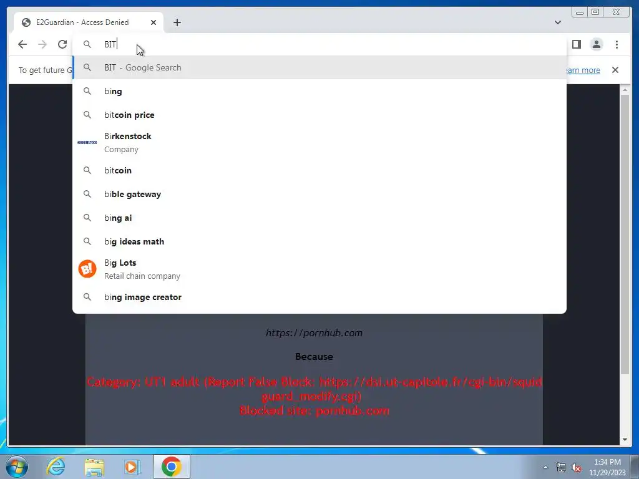639x479 pixels.
Task: Click the magnifier icon in the address bar
Action: (x=87, y=44)
